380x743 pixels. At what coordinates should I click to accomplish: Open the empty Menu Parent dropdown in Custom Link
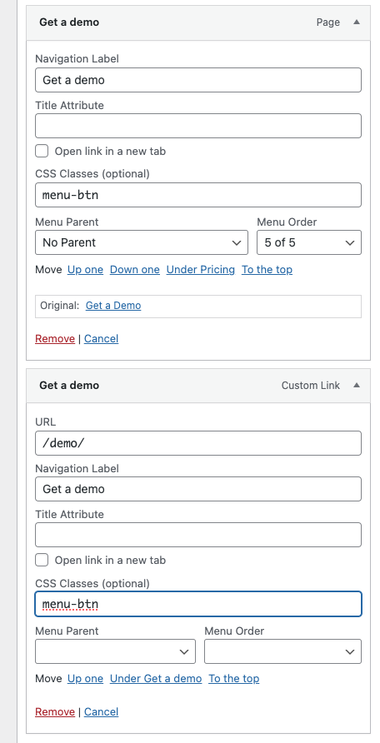click(x=115, y=651)
